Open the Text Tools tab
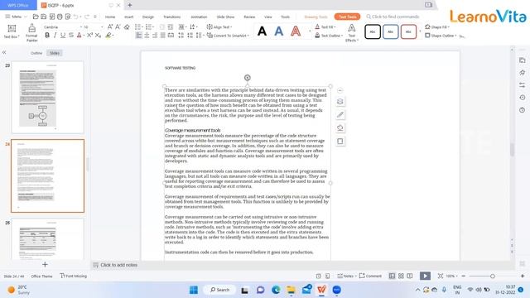Viewport: 530px width, 298px height. click(348, 17)
